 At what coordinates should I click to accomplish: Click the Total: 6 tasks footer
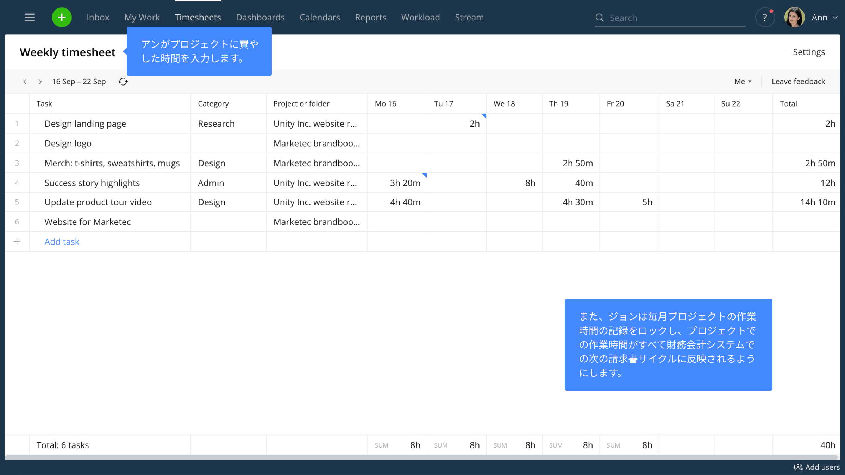pos(63,445)
